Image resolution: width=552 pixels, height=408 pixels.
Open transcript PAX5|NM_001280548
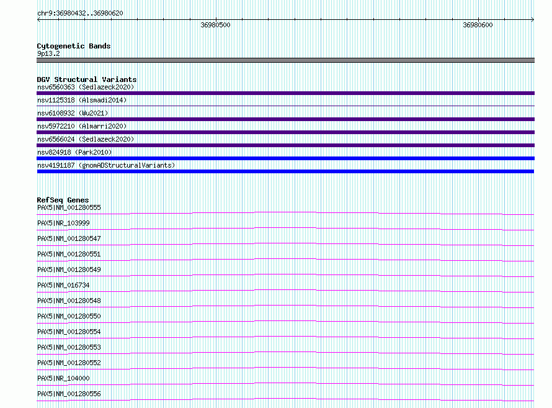[x=69, y=301]
